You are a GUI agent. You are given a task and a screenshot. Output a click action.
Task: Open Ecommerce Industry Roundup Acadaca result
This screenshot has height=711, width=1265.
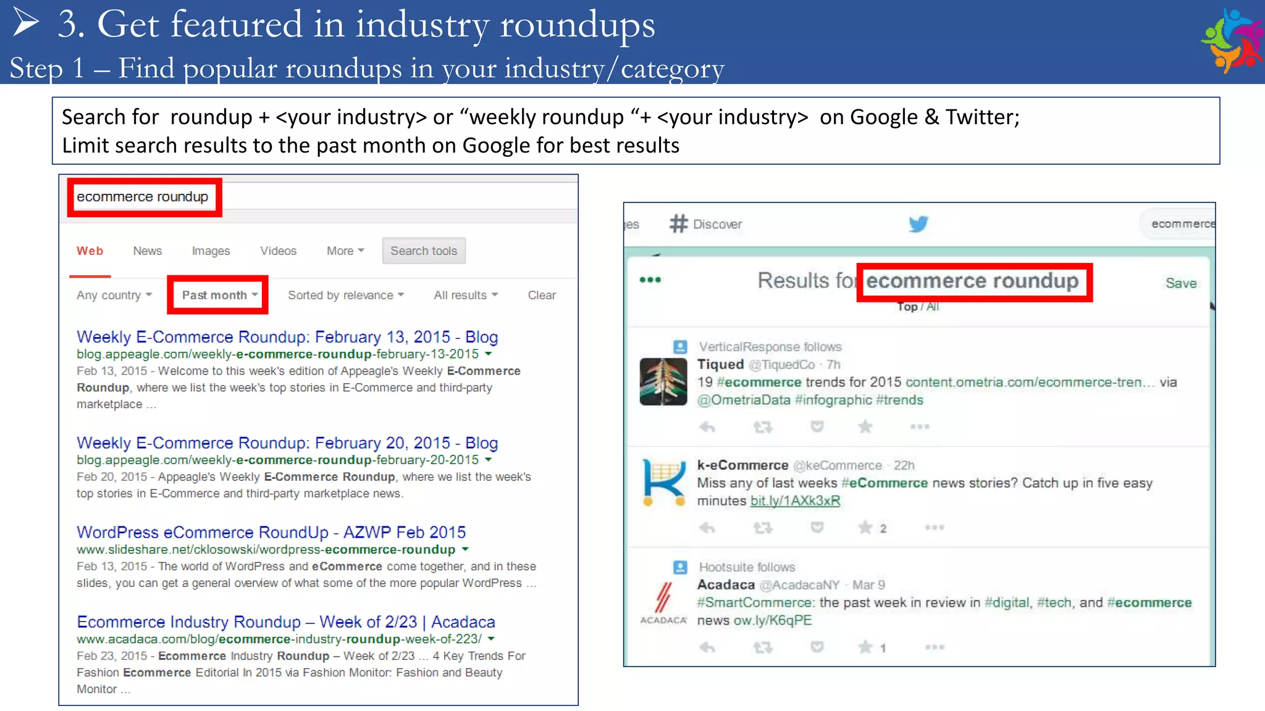point(286,622)
